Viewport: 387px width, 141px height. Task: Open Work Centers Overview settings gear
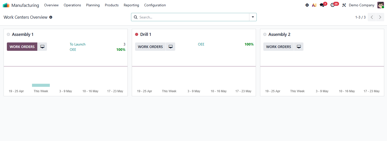[51, 17]
